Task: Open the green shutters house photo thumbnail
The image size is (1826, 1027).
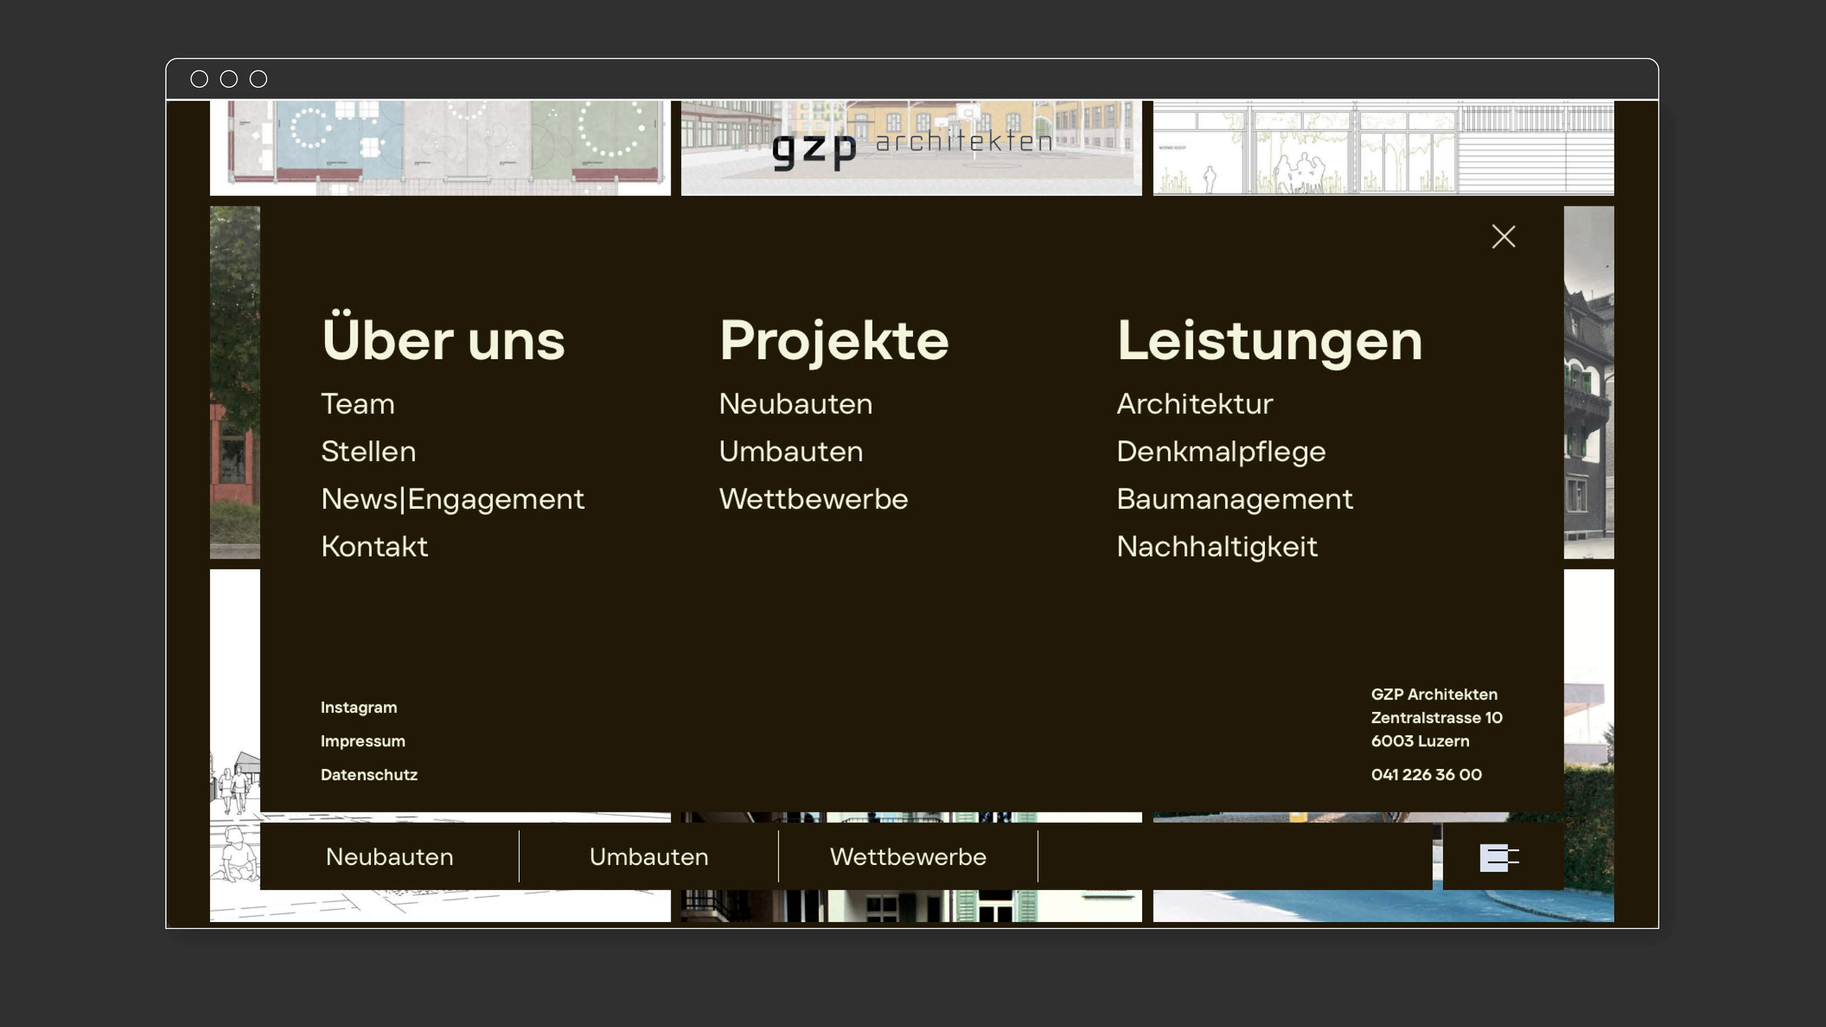Action: (912, 906)
